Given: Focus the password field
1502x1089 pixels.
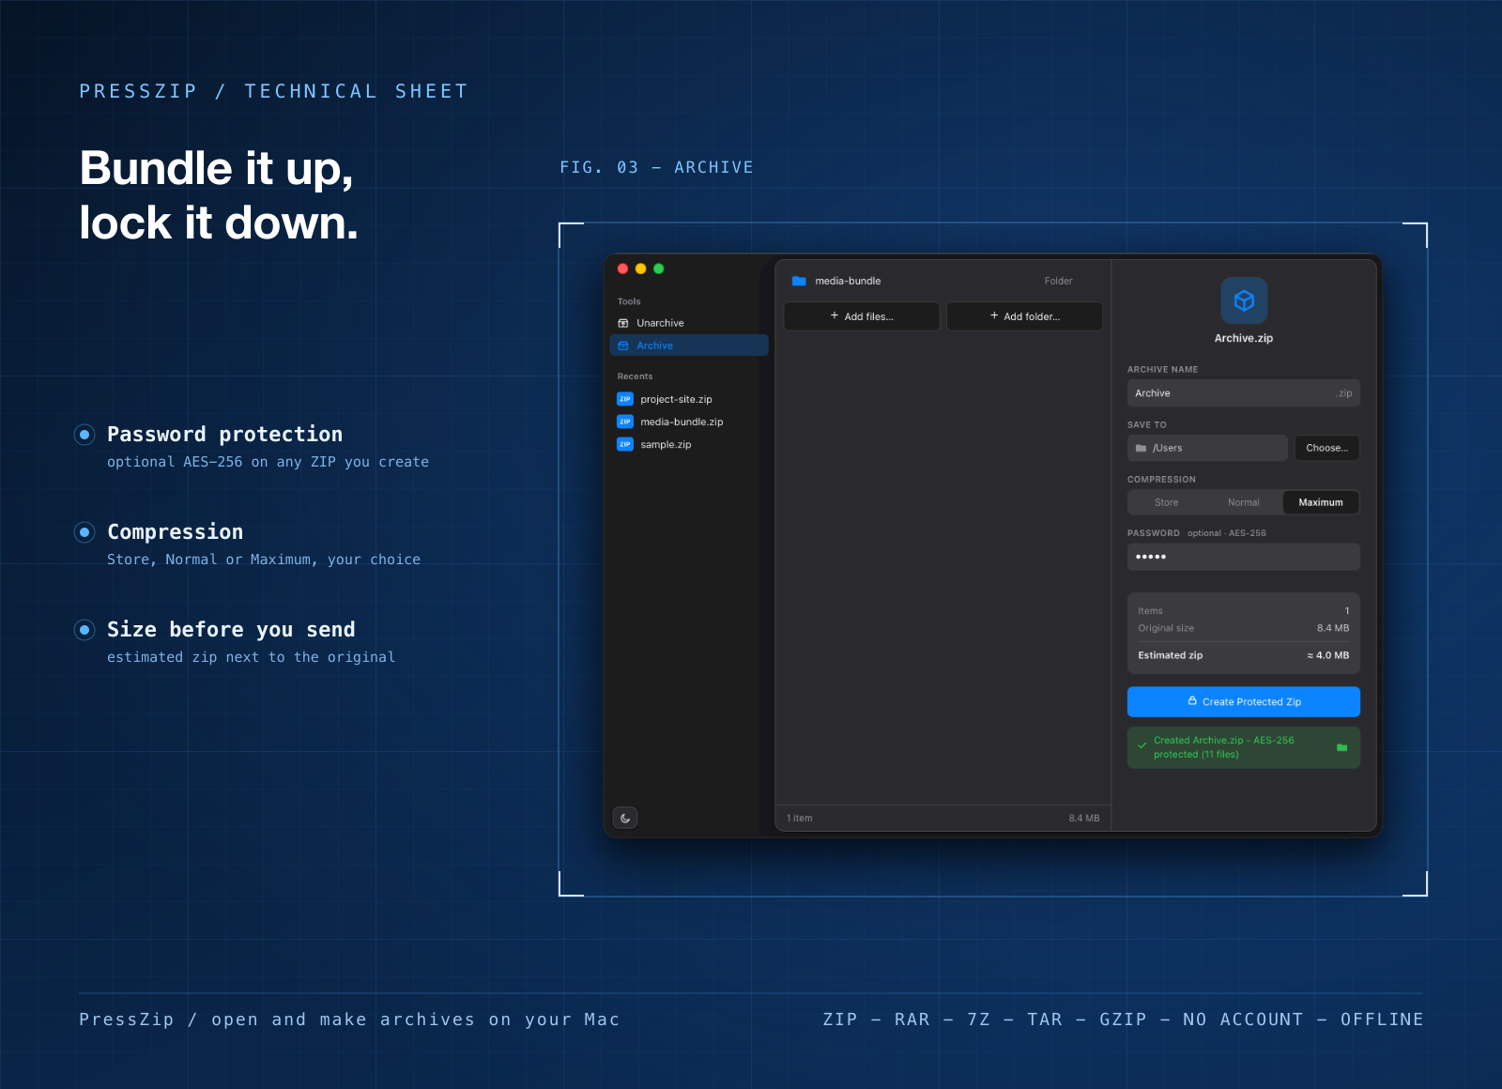Looking at the screenshot, I should pyautogui.click(x=1244, y=557).
